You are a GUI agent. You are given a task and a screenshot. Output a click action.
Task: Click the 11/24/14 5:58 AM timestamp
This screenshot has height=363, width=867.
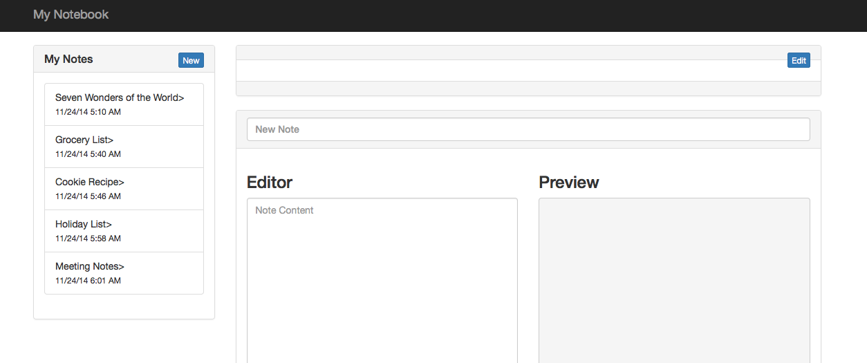[x=88, y=239]
